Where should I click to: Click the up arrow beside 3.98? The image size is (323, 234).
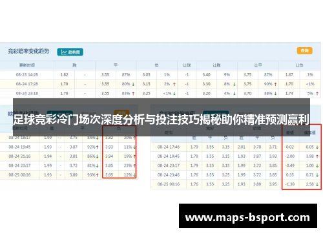tap(317, 156)
